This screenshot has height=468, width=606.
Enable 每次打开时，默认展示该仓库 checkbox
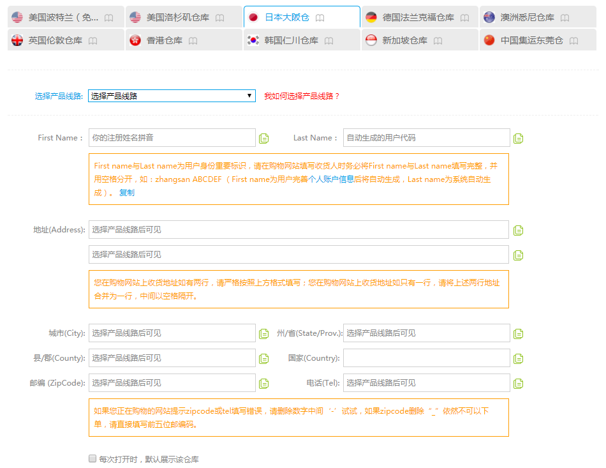pyautogui.click(x=92, y=459)
